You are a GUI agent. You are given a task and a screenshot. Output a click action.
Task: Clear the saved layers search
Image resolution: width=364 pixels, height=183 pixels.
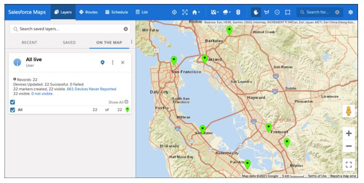(x=126, y=29)
